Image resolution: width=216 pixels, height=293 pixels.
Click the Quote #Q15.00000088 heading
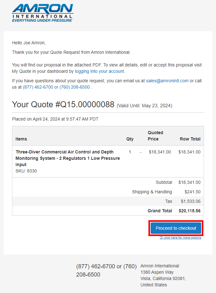63,105
